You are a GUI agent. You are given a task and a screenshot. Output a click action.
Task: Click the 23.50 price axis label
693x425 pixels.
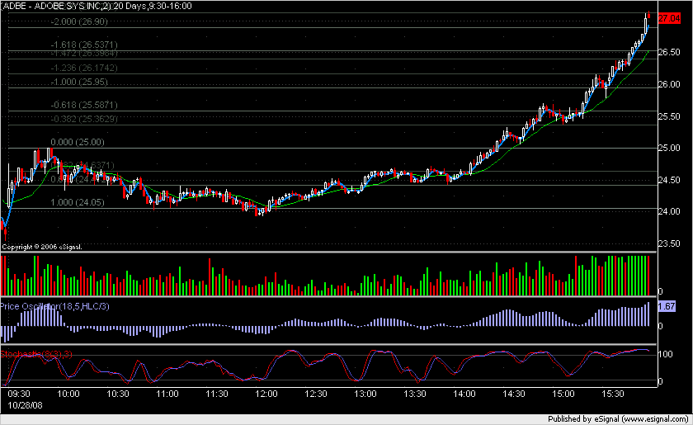point(669,243)
